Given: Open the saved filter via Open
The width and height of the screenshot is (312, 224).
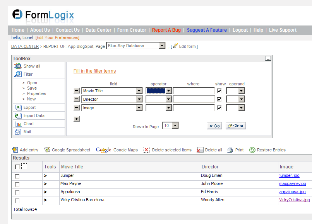Looking at the screenshot, I should pos(32,83).
